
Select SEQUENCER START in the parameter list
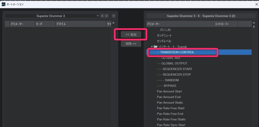tap(175, 69)
